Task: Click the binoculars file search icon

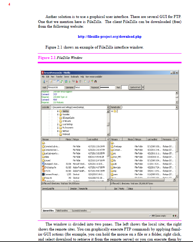Action: click(96, 81)
